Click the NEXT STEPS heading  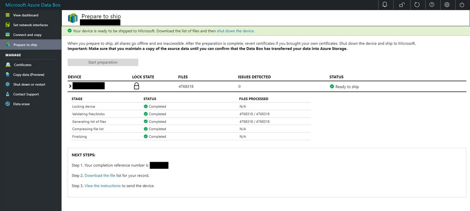83,155
